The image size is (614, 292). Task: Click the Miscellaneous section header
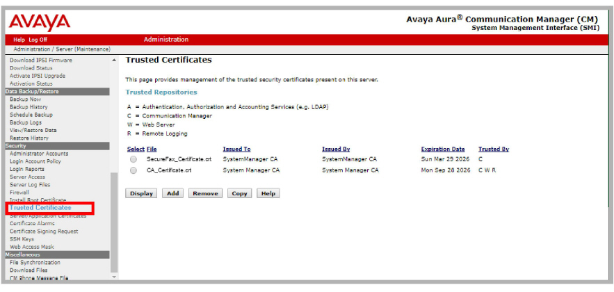57,254
